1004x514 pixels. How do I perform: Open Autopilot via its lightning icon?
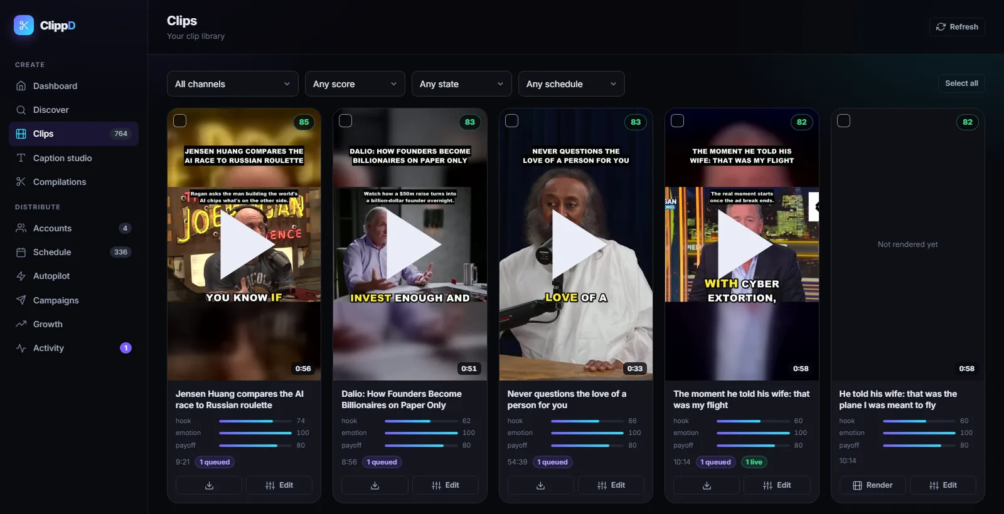[x=21, y=276]
